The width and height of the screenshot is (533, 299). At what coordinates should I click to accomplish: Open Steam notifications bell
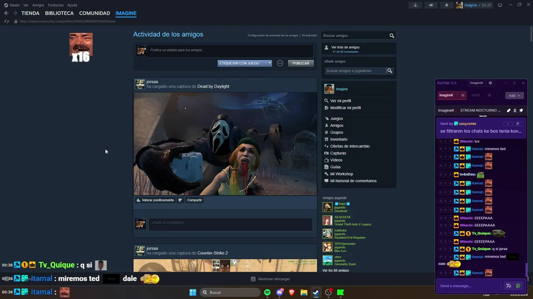tap(447, 5)
